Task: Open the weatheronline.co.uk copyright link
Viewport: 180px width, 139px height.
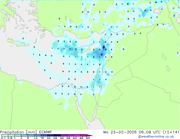Action: pyautogui.click(x=156, y=136)
